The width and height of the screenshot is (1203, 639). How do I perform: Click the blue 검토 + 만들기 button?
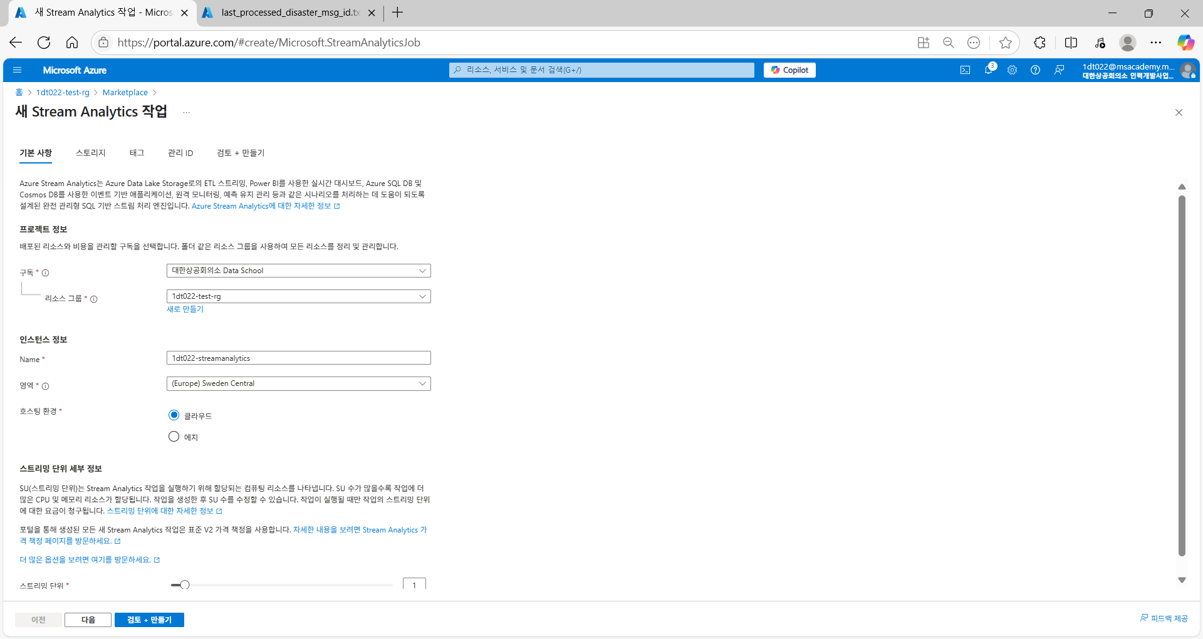pos(149,620)
